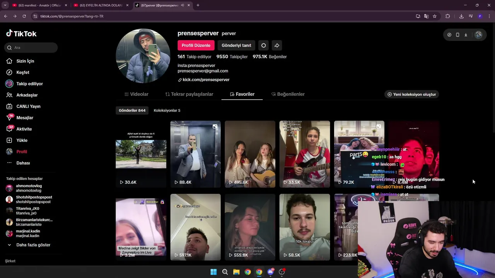This screenshot has height=278, width=495.
Task: Click Gönderiyi tanıt button
Action: click(x=236, y=46)
